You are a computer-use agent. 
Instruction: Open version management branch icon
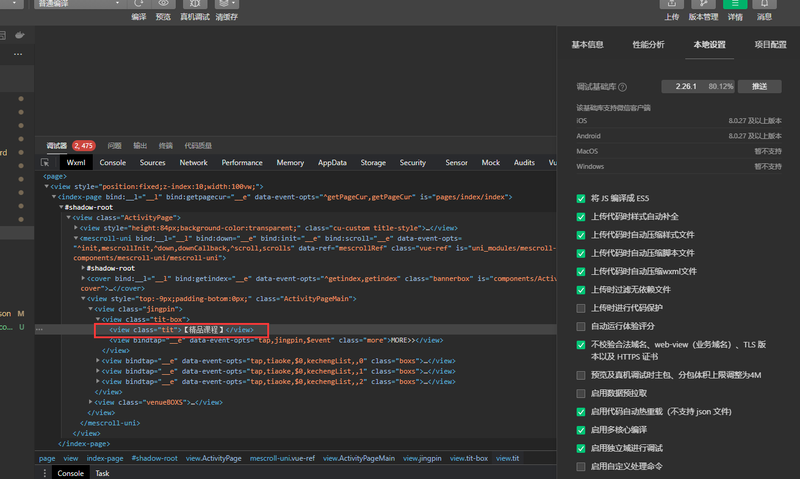[703, 4]
